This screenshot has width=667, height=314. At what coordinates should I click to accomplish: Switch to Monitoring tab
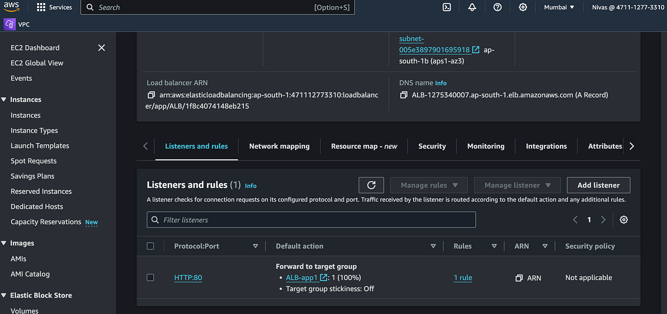(486, 146)
